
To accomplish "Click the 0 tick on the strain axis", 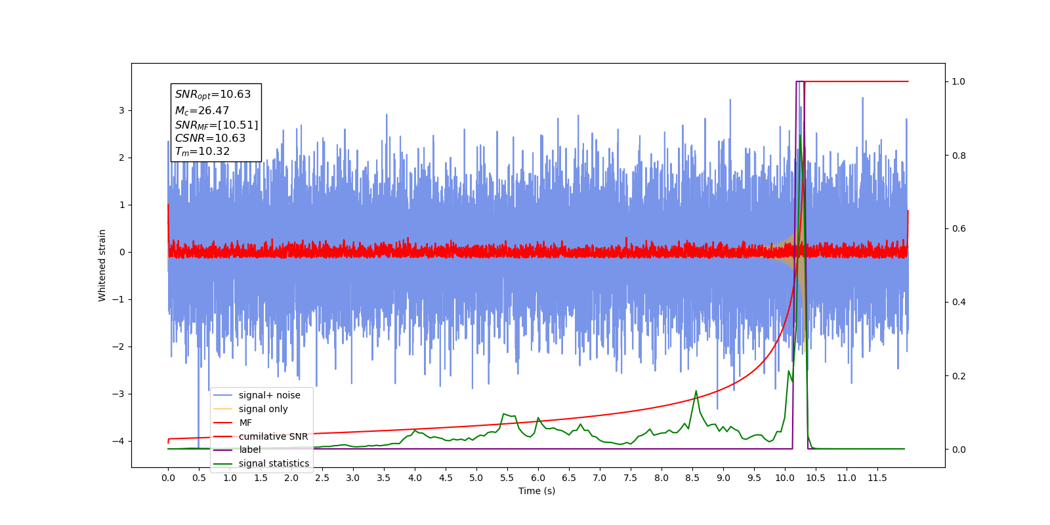I will click(x=121, y=252).
